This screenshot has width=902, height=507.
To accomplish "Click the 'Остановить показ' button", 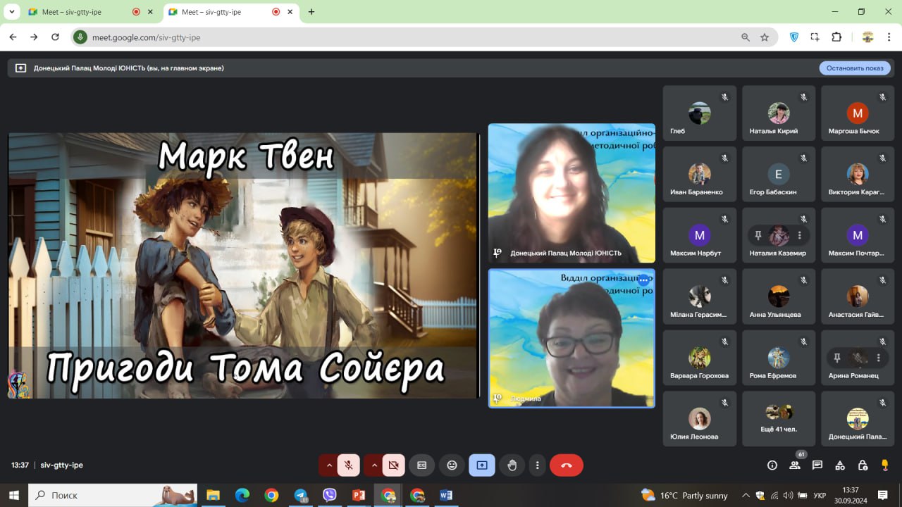I will click(x=855, y=68).
